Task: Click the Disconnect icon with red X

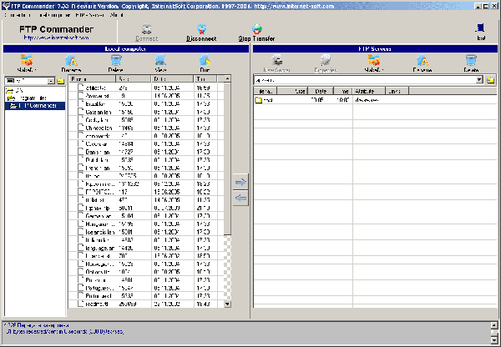Action: tap(201, 29)
